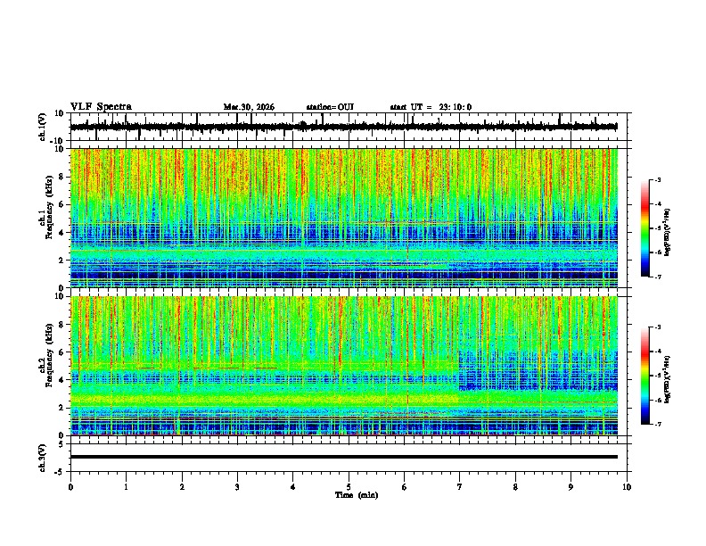
Task: Click the '4' kHz tick of ch.1 spectrogram
Action: tap(62, 233)
